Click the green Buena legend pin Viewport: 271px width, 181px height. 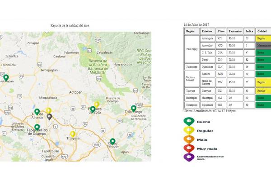189,122
